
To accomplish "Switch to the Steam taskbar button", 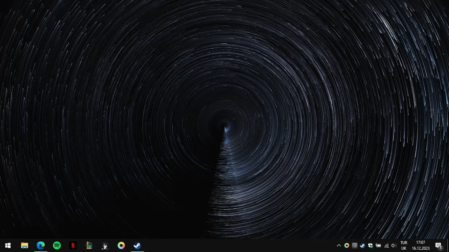I will [137, 245].
